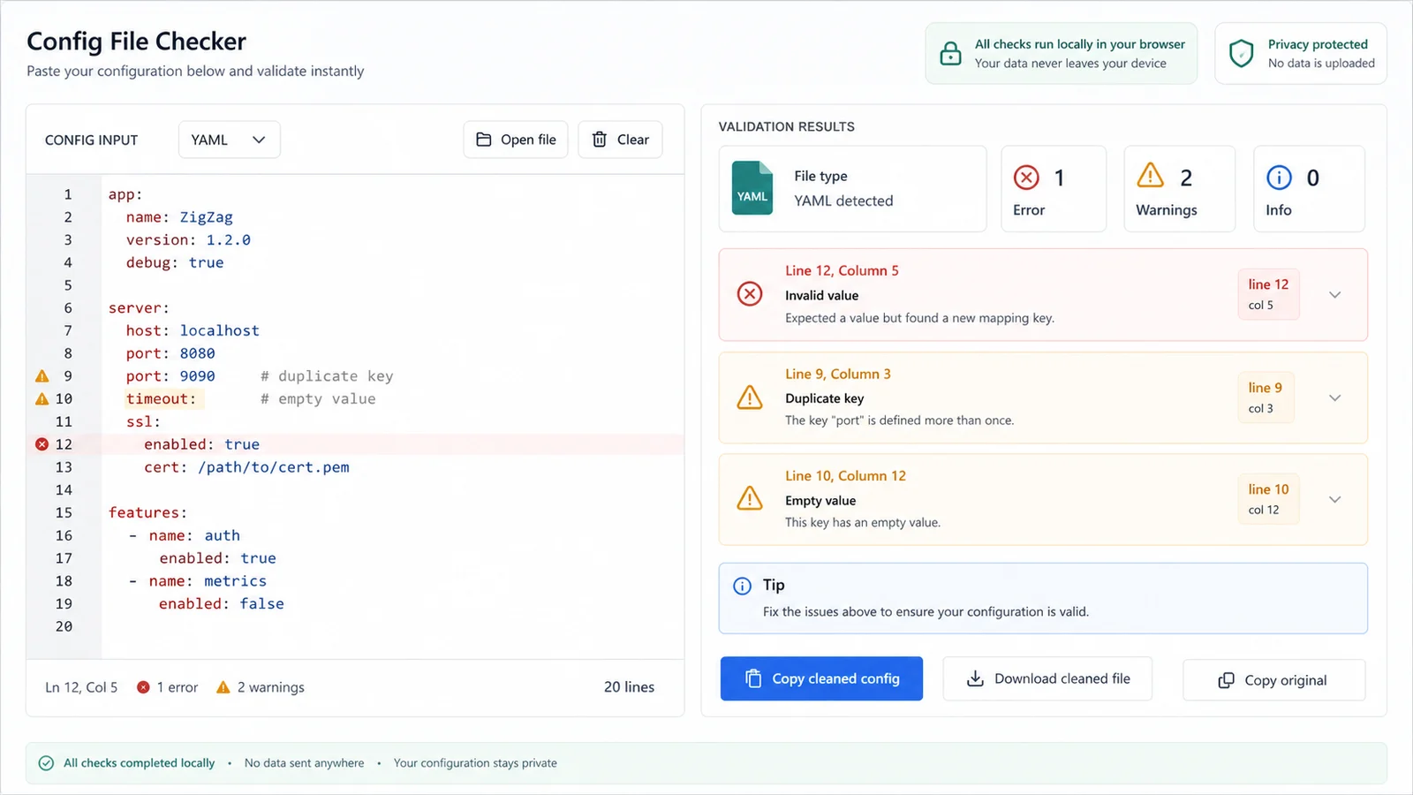Click line 10 timeout key in editor

(x=161, y=399)
